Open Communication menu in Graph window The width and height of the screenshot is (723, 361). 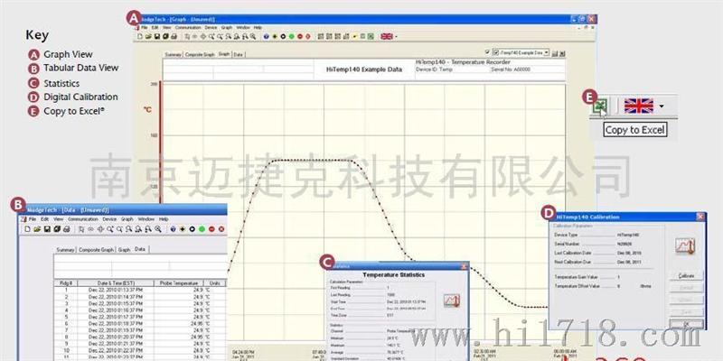point(188,28)
